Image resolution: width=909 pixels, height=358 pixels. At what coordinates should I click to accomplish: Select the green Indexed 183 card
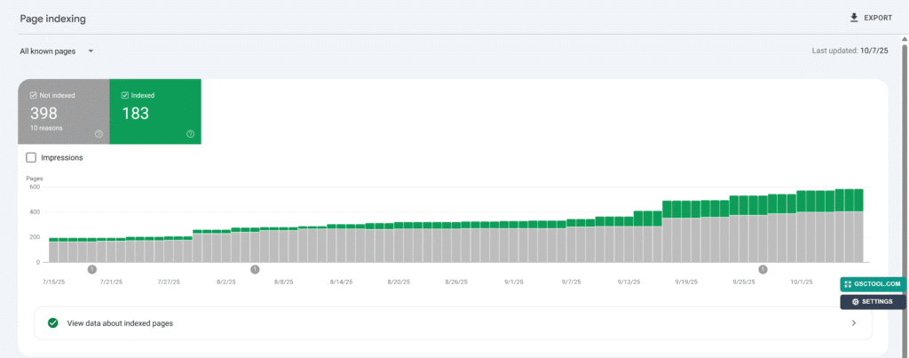click(155, 115)
